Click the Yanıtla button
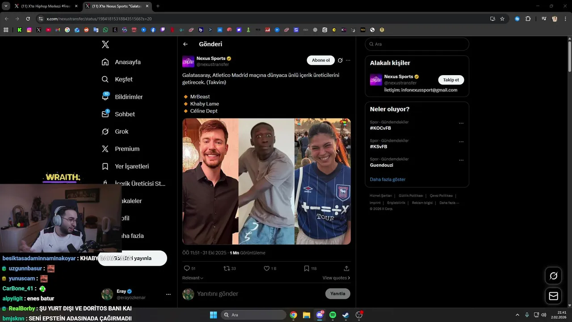 (338, 294)
